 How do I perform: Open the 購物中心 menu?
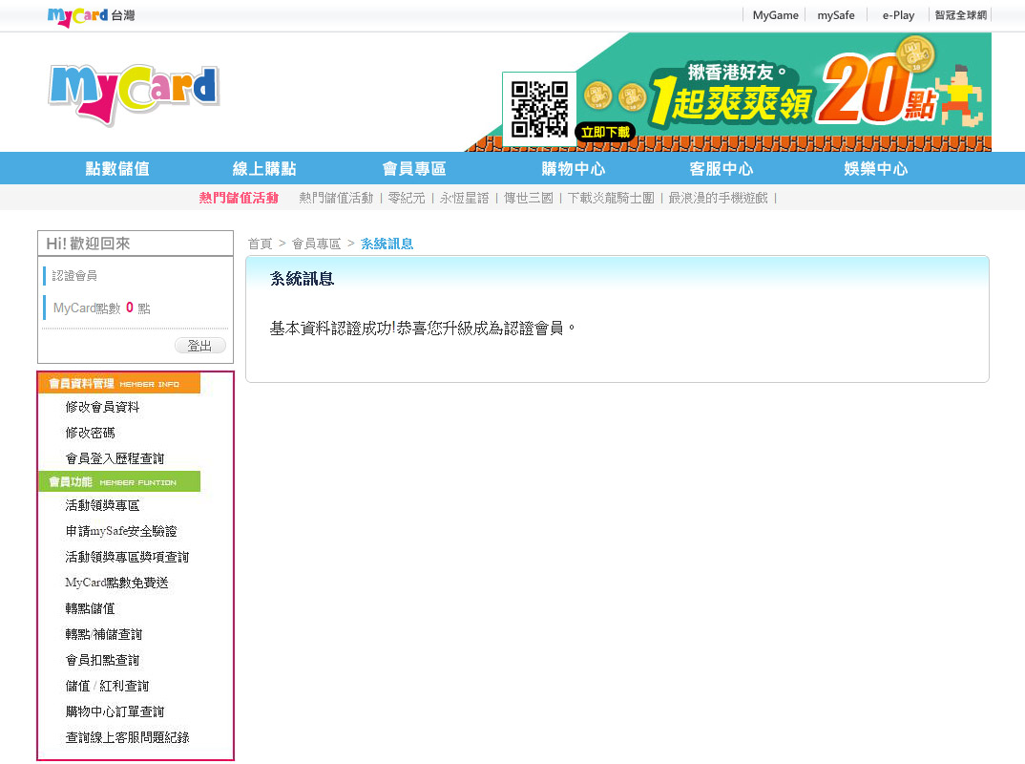tap(574, 169)
